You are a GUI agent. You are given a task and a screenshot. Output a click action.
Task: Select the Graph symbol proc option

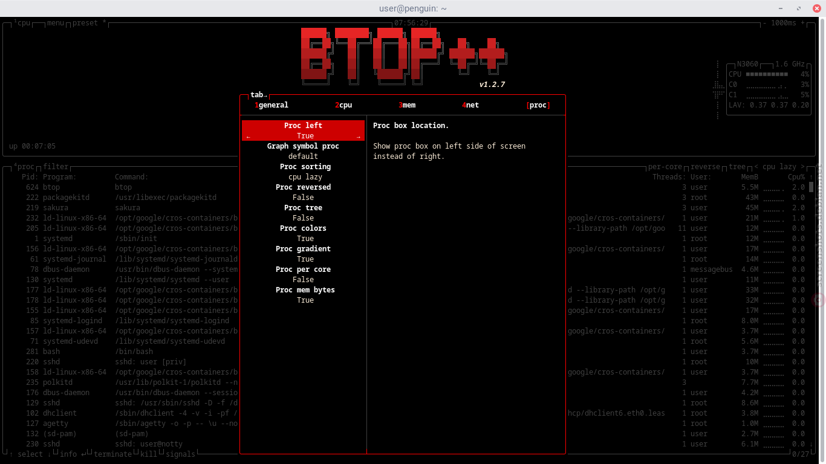(303, 151)
